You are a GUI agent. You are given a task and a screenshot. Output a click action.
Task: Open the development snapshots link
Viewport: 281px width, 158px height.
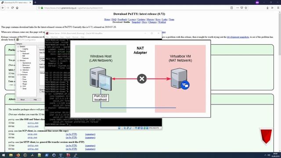(x=238, y=37)
